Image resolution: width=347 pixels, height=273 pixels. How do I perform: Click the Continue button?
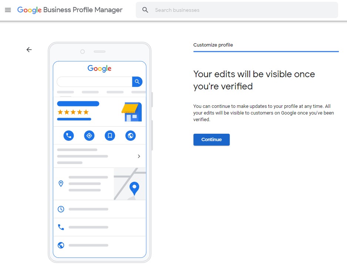point(211,140)
